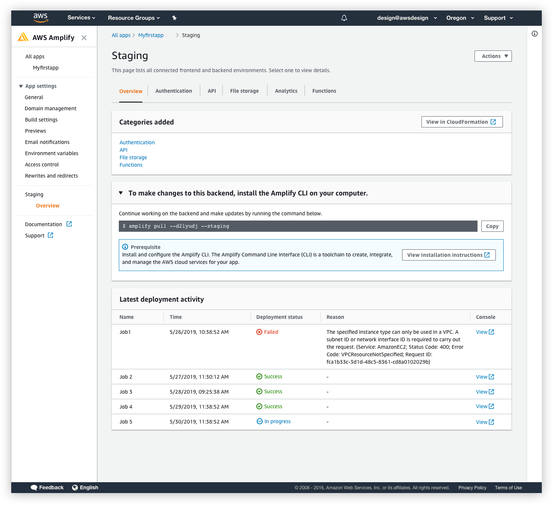Click the external link icon for Job 2 View

tap(491, 377)
